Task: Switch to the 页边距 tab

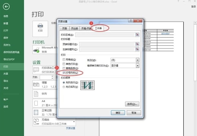Action: pyautogui.click(x=74, y=29)
